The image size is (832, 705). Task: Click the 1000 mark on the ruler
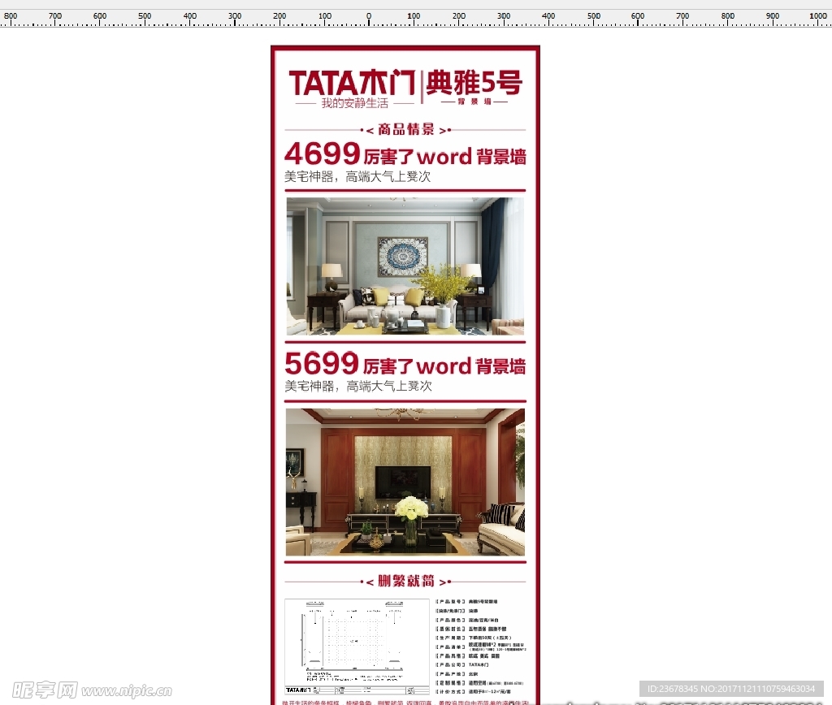click(817, 17)
